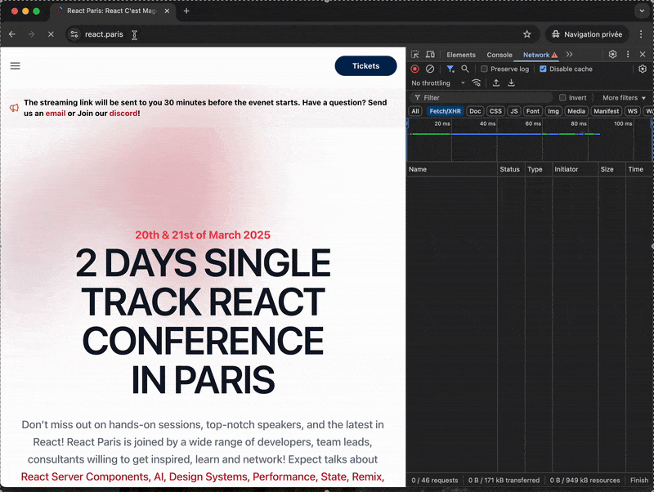
Task: Stop recording network log
Action: 414,69
